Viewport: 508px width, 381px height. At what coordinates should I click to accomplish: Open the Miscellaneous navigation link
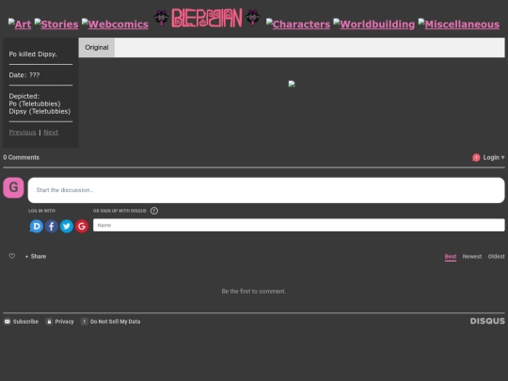coord(459,24)
